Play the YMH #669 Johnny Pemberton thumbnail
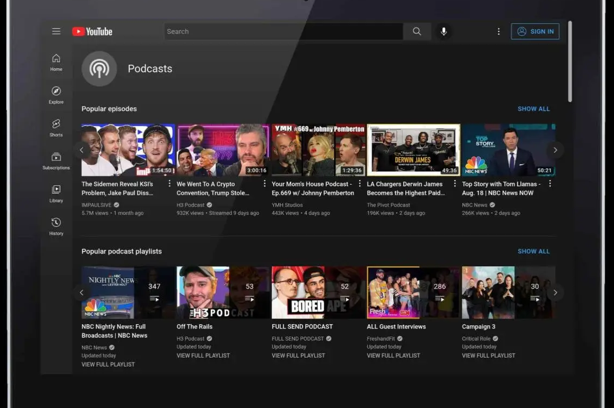This screenshot has height=408, width=614. [318, 150]
